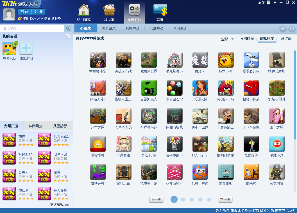This screenshot has height=213, width=297.
Task: Sort by 游戏热度
Action: pos(267,39)
